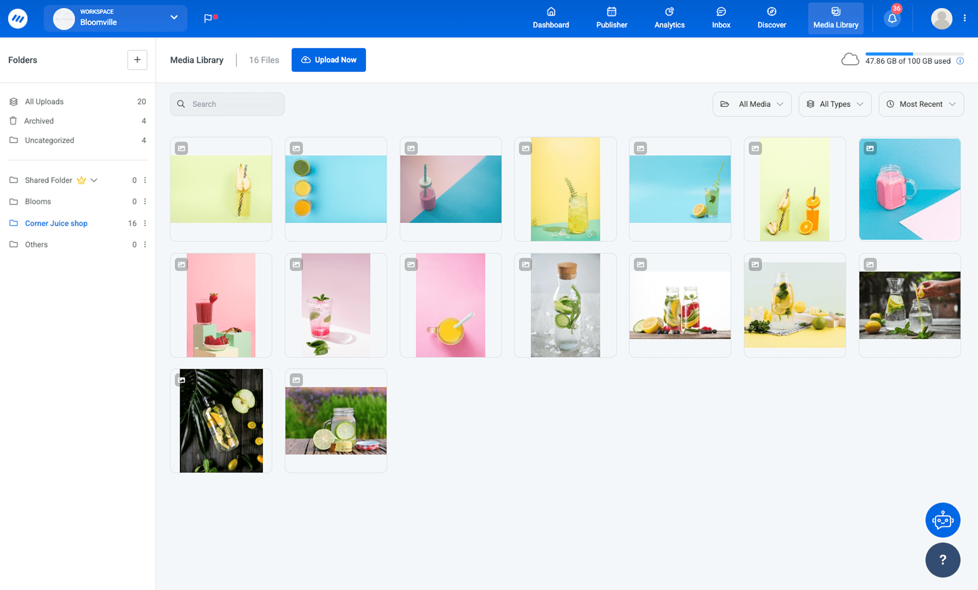Image resolution: width=978 pixels, height=590 pixels.
Task: Change sorting via Most Recent dropdown
Action: click(921, 104)
